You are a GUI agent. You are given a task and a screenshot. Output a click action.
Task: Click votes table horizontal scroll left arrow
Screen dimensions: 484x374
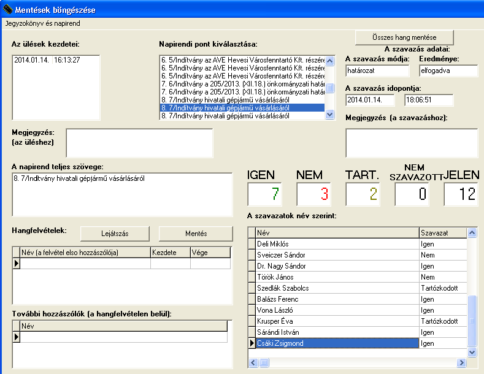pos(253,362)
